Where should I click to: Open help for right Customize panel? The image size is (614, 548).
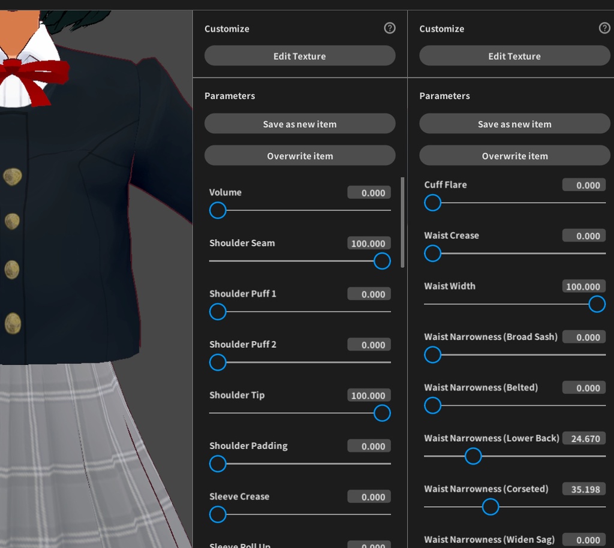tap(604, 28)
